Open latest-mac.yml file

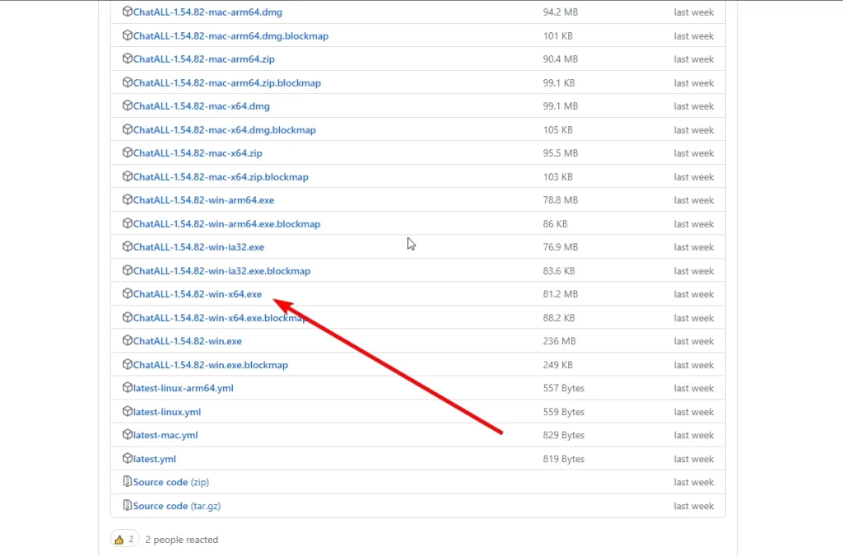(165, 435)
